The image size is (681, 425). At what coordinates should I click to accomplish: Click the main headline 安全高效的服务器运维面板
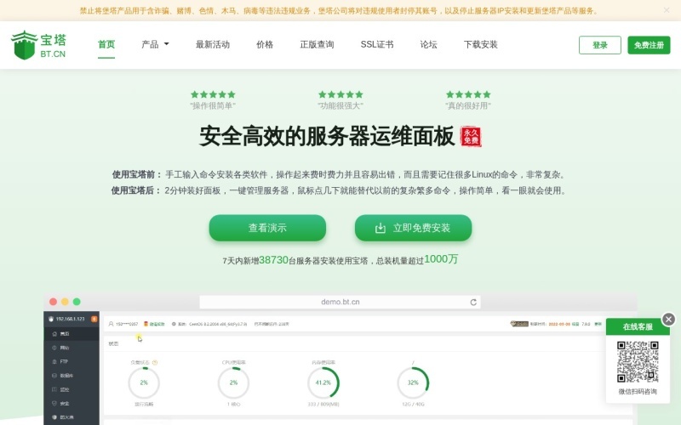pos(327,136)
